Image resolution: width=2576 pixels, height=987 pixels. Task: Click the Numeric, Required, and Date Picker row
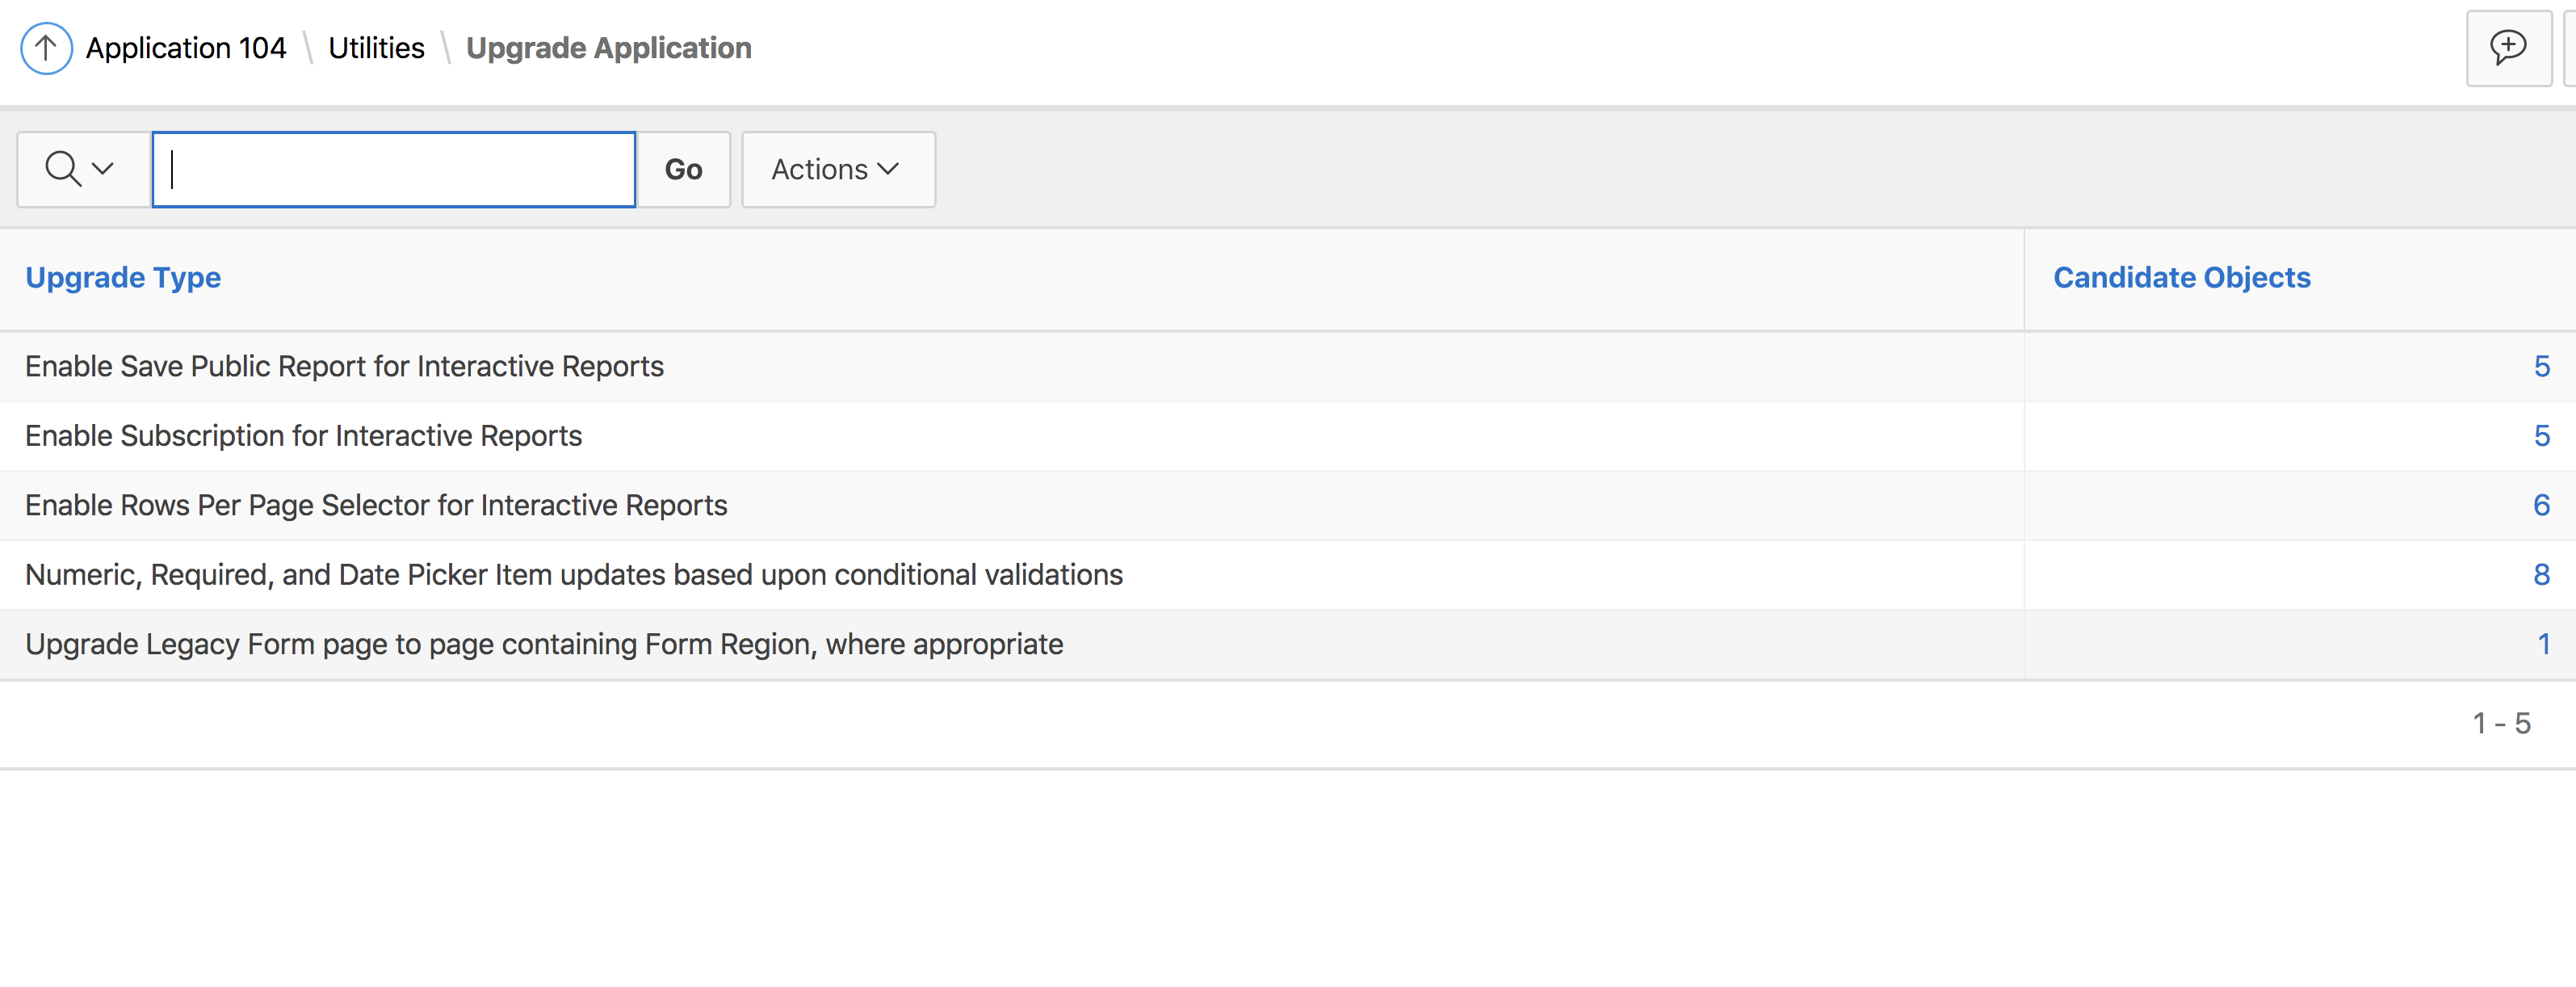[574, 575]
